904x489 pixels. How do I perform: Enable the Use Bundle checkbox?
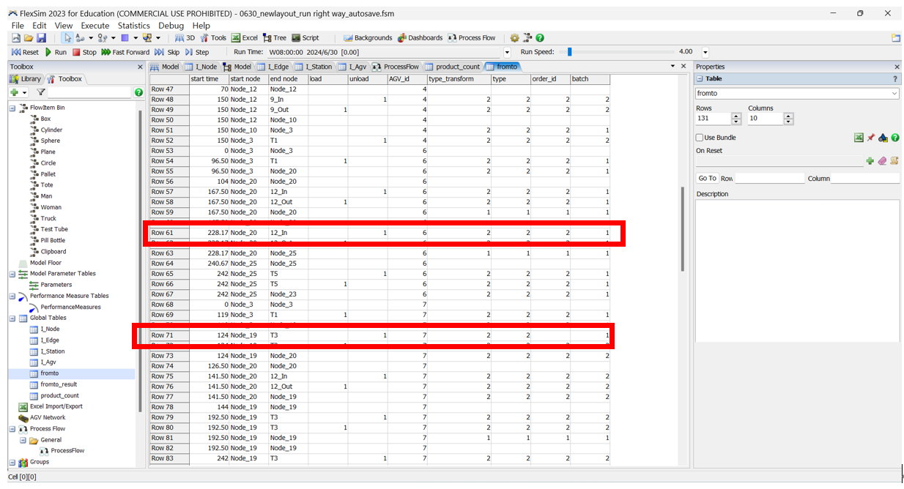(x=700, y=138)
